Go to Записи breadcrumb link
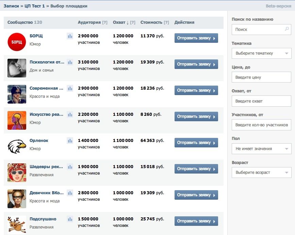 point(11,6)
